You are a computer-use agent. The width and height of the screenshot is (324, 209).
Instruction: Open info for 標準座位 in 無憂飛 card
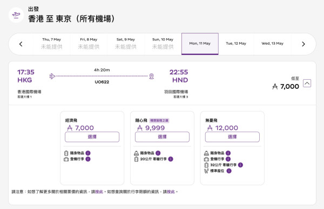click(x=229, y=171)
